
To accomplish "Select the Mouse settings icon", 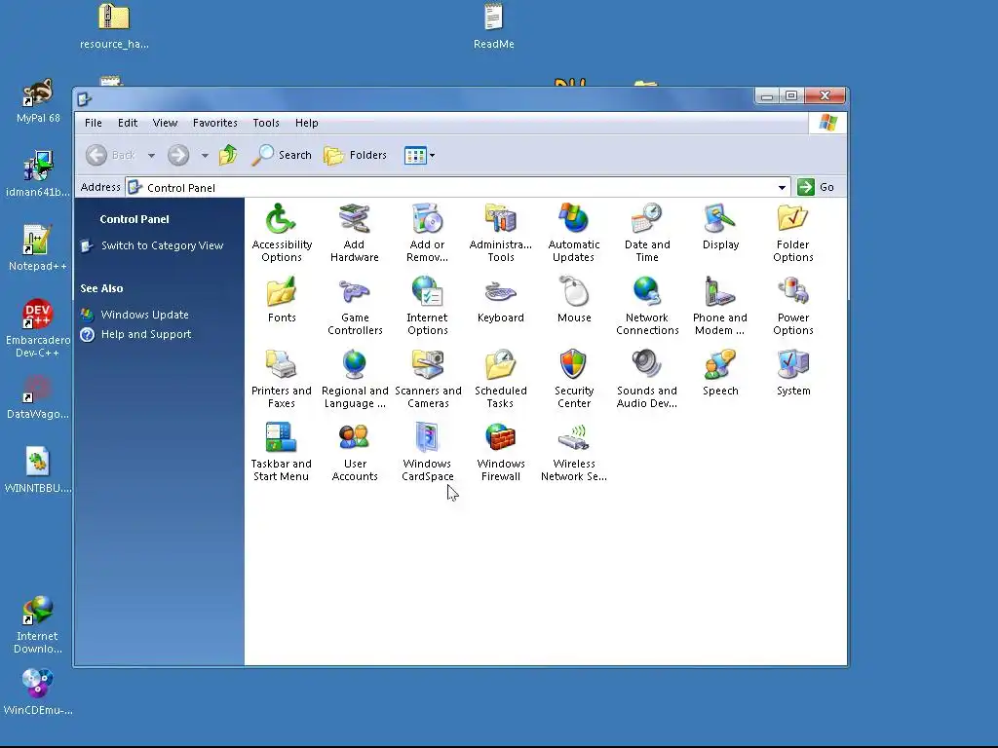I will pyautogui.click(x=574, y=300).
